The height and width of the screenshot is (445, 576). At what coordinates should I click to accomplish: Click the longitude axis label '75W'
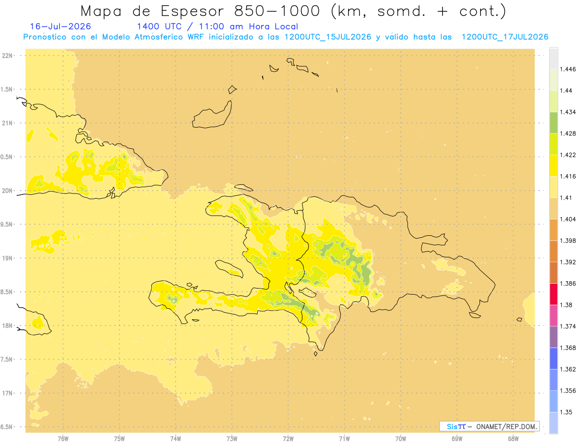tap(120, 439)
